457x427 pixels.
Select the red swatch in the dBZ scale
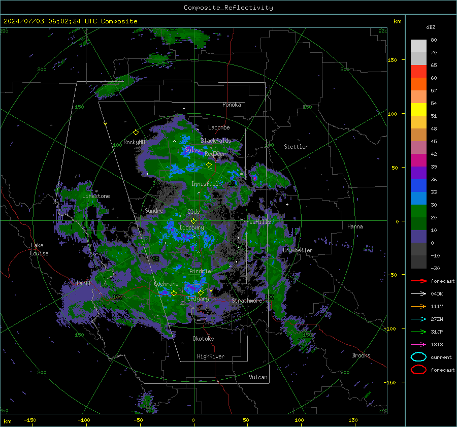click(x=418, y=71)
